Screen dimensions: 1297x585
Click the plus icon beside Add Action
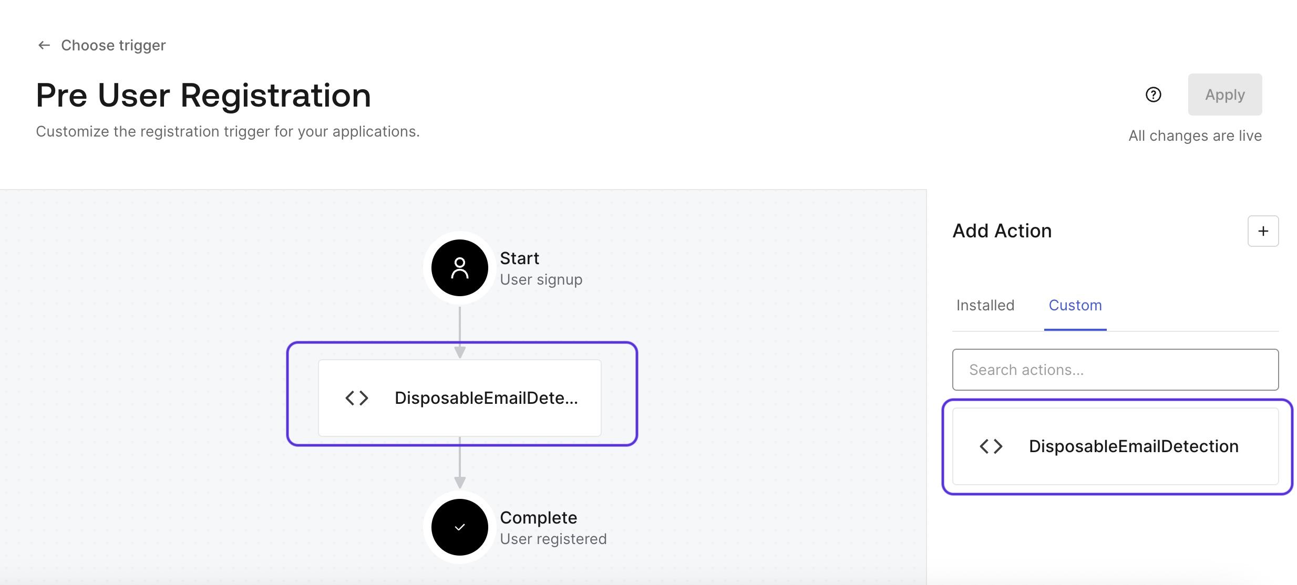[x=1263, y=231]
